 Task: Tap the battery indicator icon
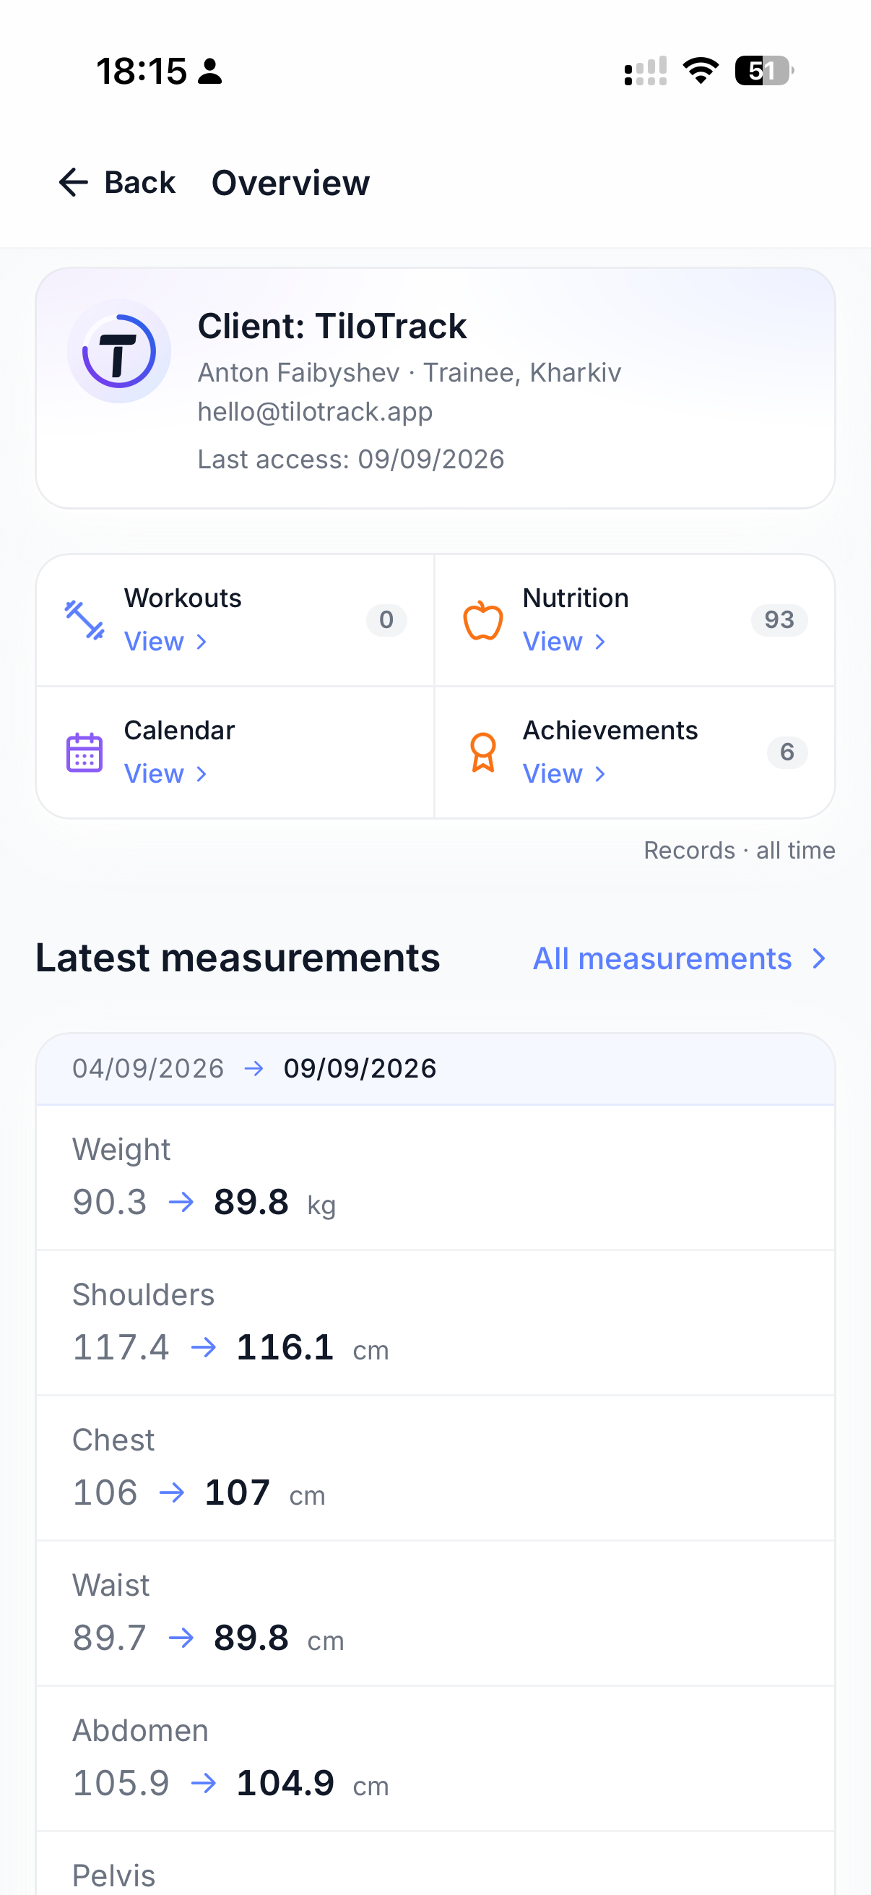point(764,71)
